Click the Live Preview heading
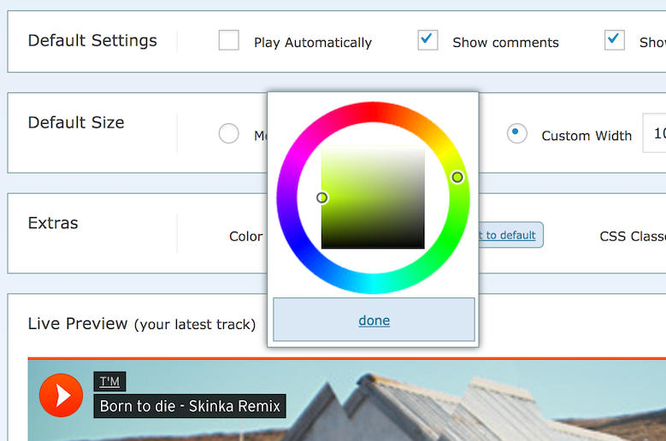 tap(142, 324)
